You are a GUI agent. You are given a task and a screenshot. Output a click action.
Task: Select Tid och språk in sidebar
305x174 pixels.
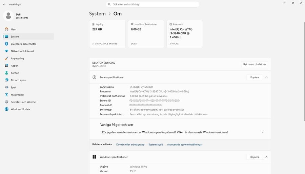pyautogui.click(x=18, y=80)
